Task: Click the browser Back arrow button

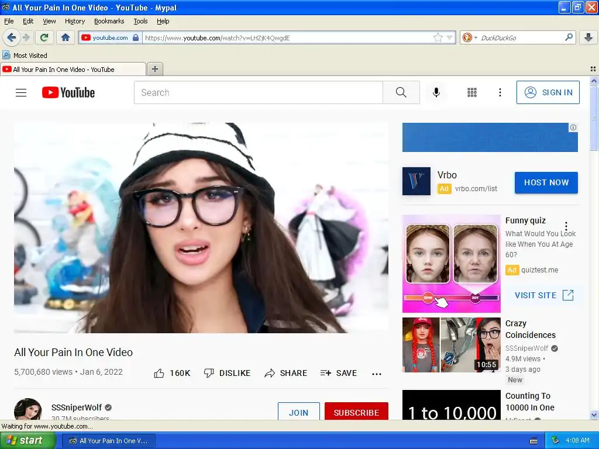Action: (11, 37)
